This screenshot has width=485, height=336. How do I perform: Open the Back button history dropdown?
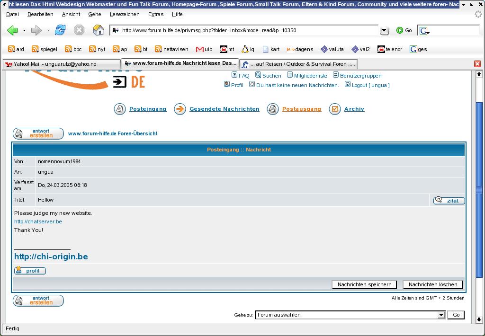click(24, 31)
